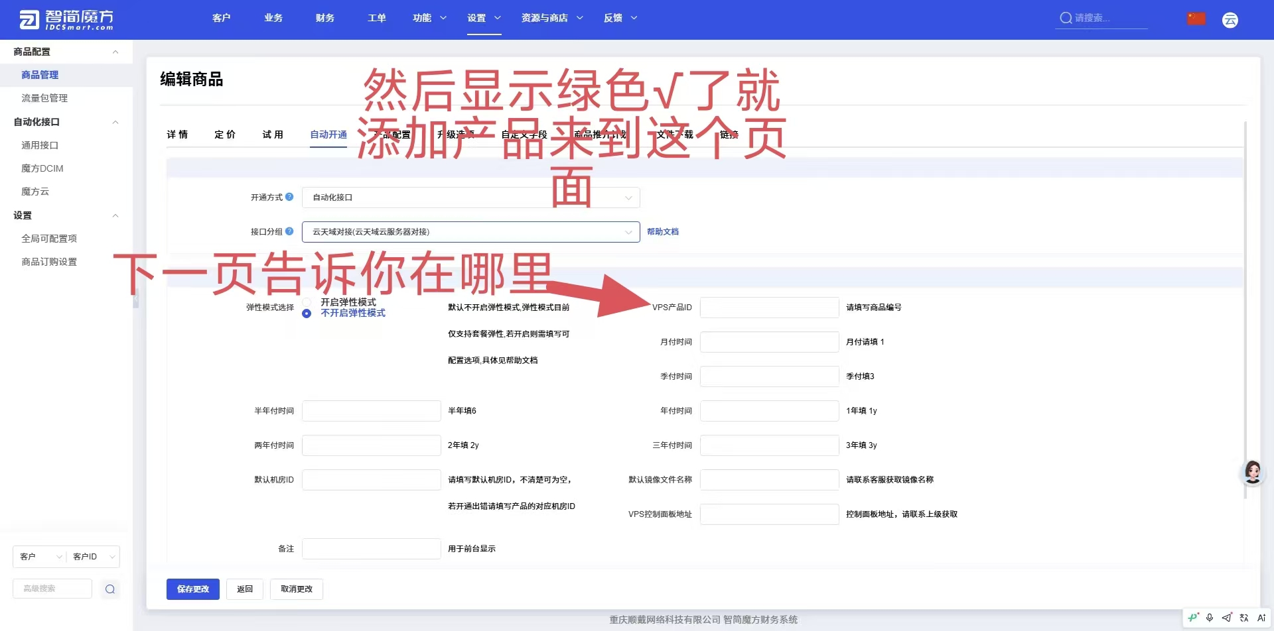The height and width of the screenshot is (631, 1274).
Task: Click the form panel's vertical scrollbar
Action: [x=1245, y=312]
